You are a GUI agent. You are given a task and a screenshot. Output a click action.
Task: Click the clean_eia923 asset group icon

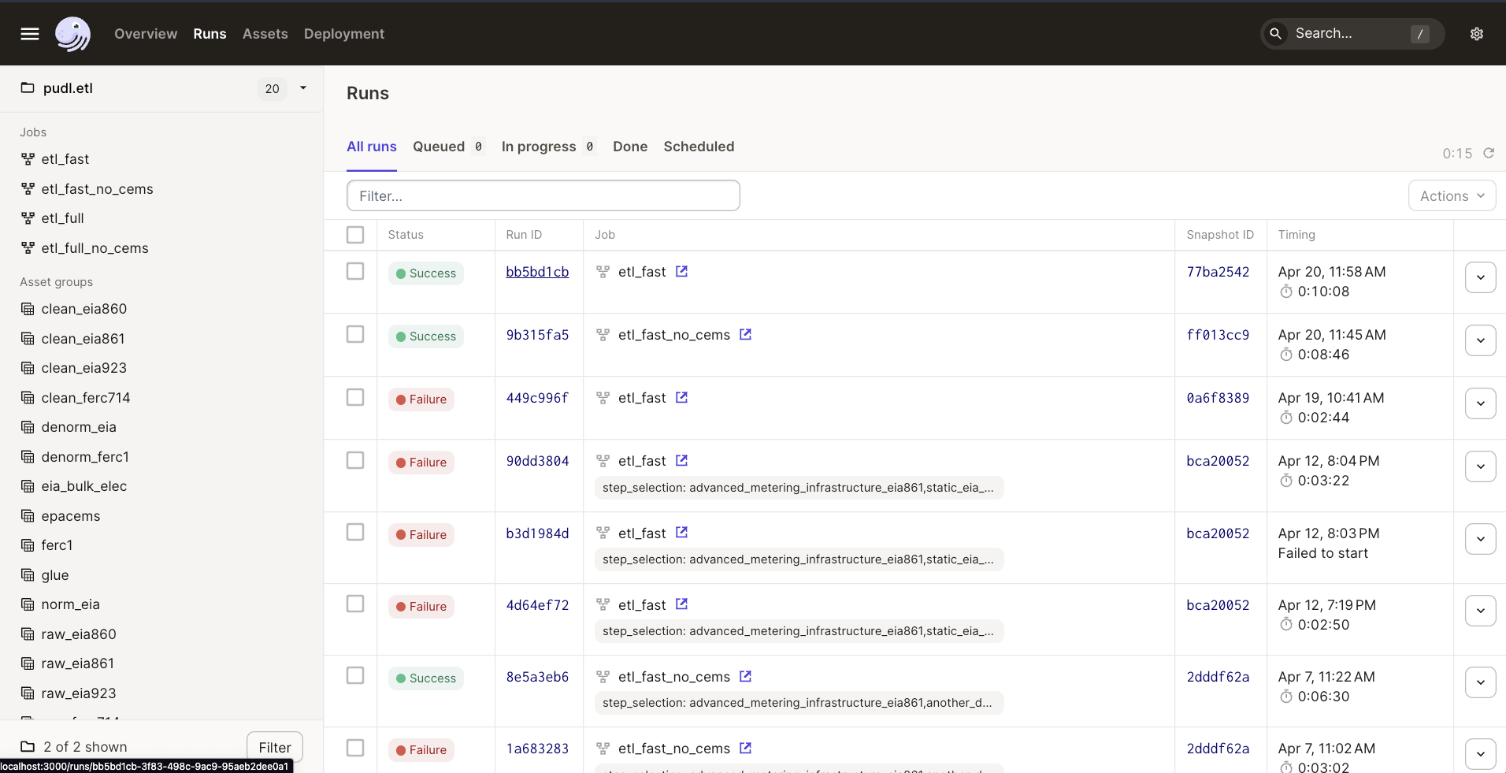[x=28, y=368]
